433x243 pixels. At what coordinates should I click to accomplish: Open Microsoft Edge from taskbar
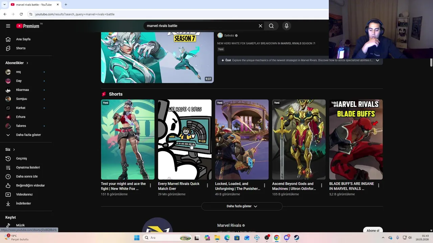(x=227, y=238)
